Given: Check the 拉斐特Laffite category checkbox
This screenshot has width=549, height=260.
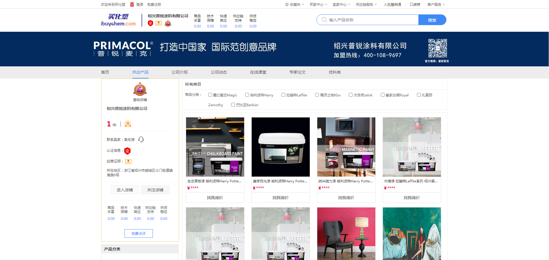Looking at the screenshot, I should (283, 95).
